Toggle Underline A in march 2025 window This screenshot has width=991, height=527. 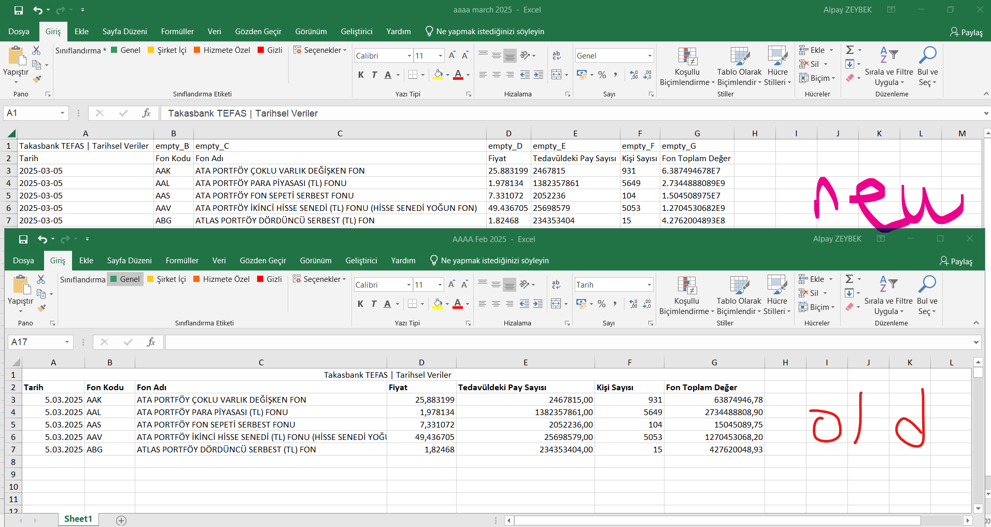388,75
